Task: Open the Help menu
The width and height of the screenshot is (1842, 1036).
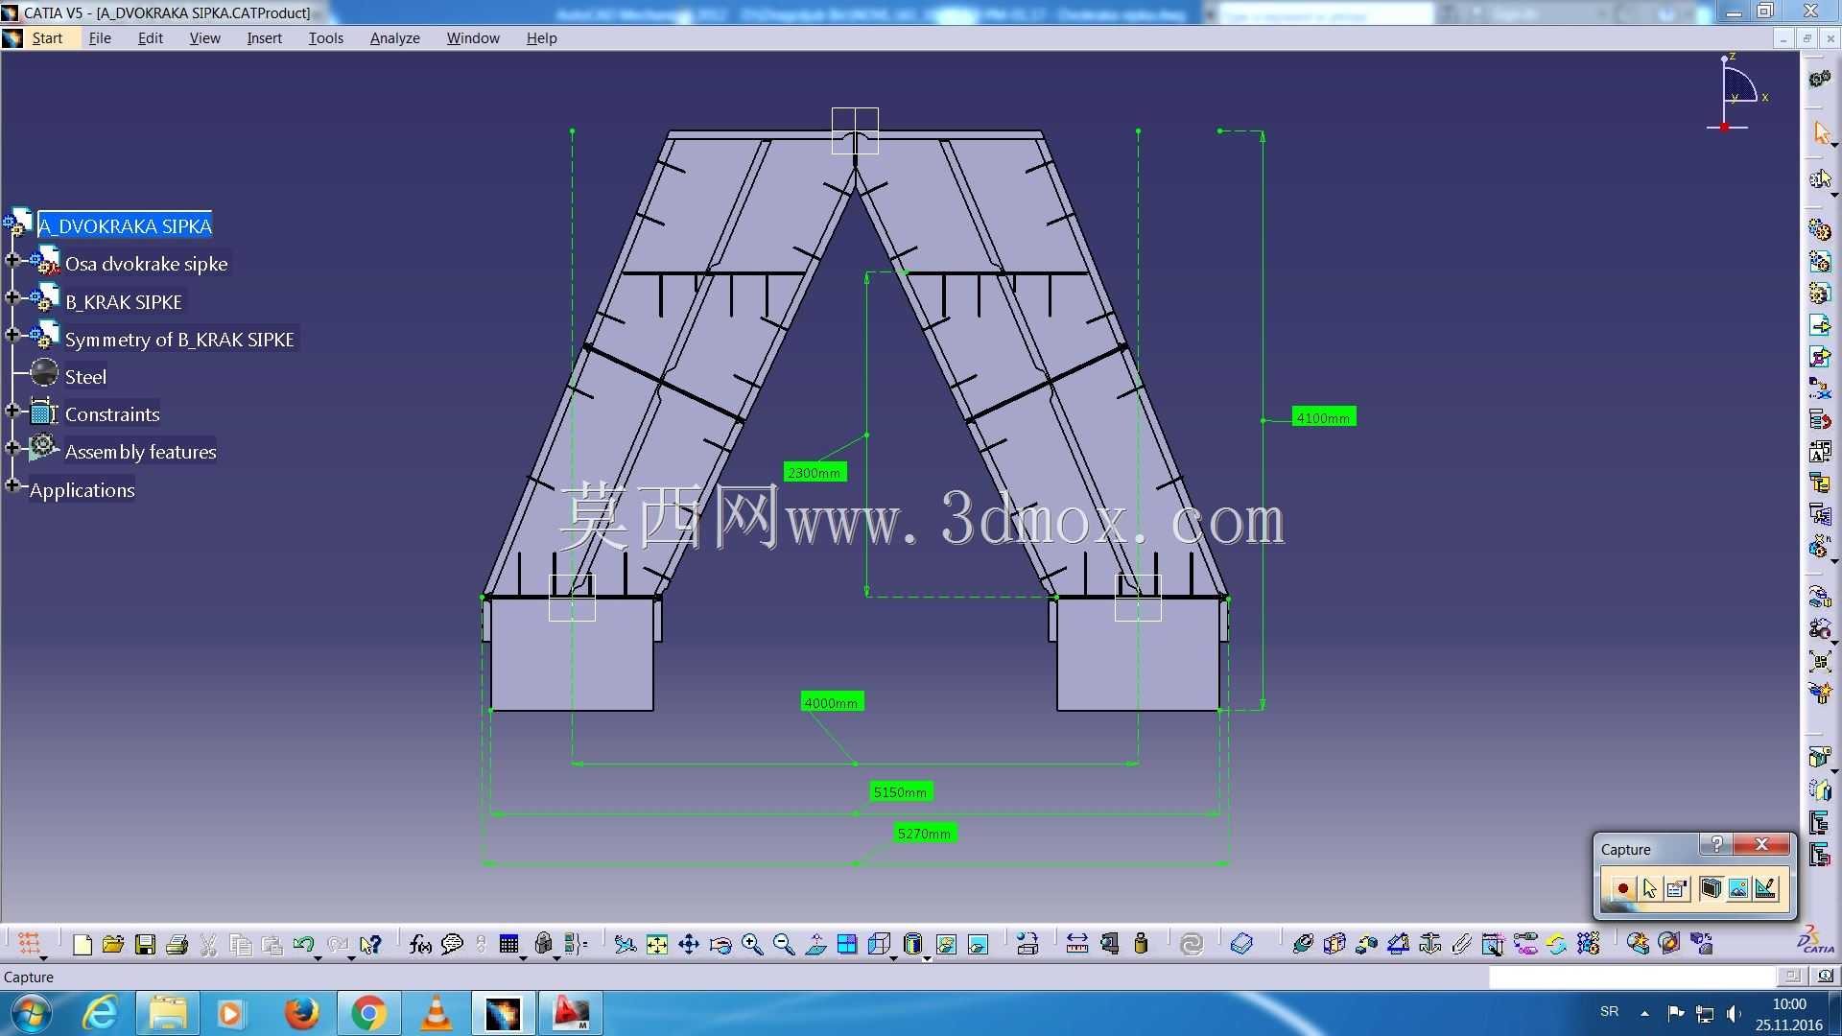Action: pyautogui.click(x=541, y=38)
